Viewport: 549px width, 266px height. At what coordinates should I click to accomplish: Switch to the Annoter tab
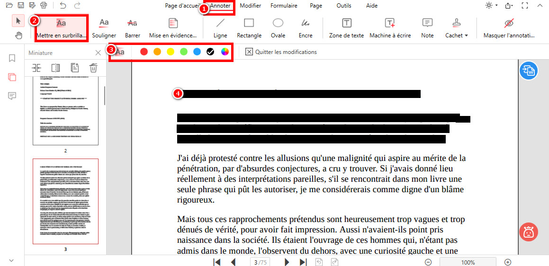click(220, 6)
